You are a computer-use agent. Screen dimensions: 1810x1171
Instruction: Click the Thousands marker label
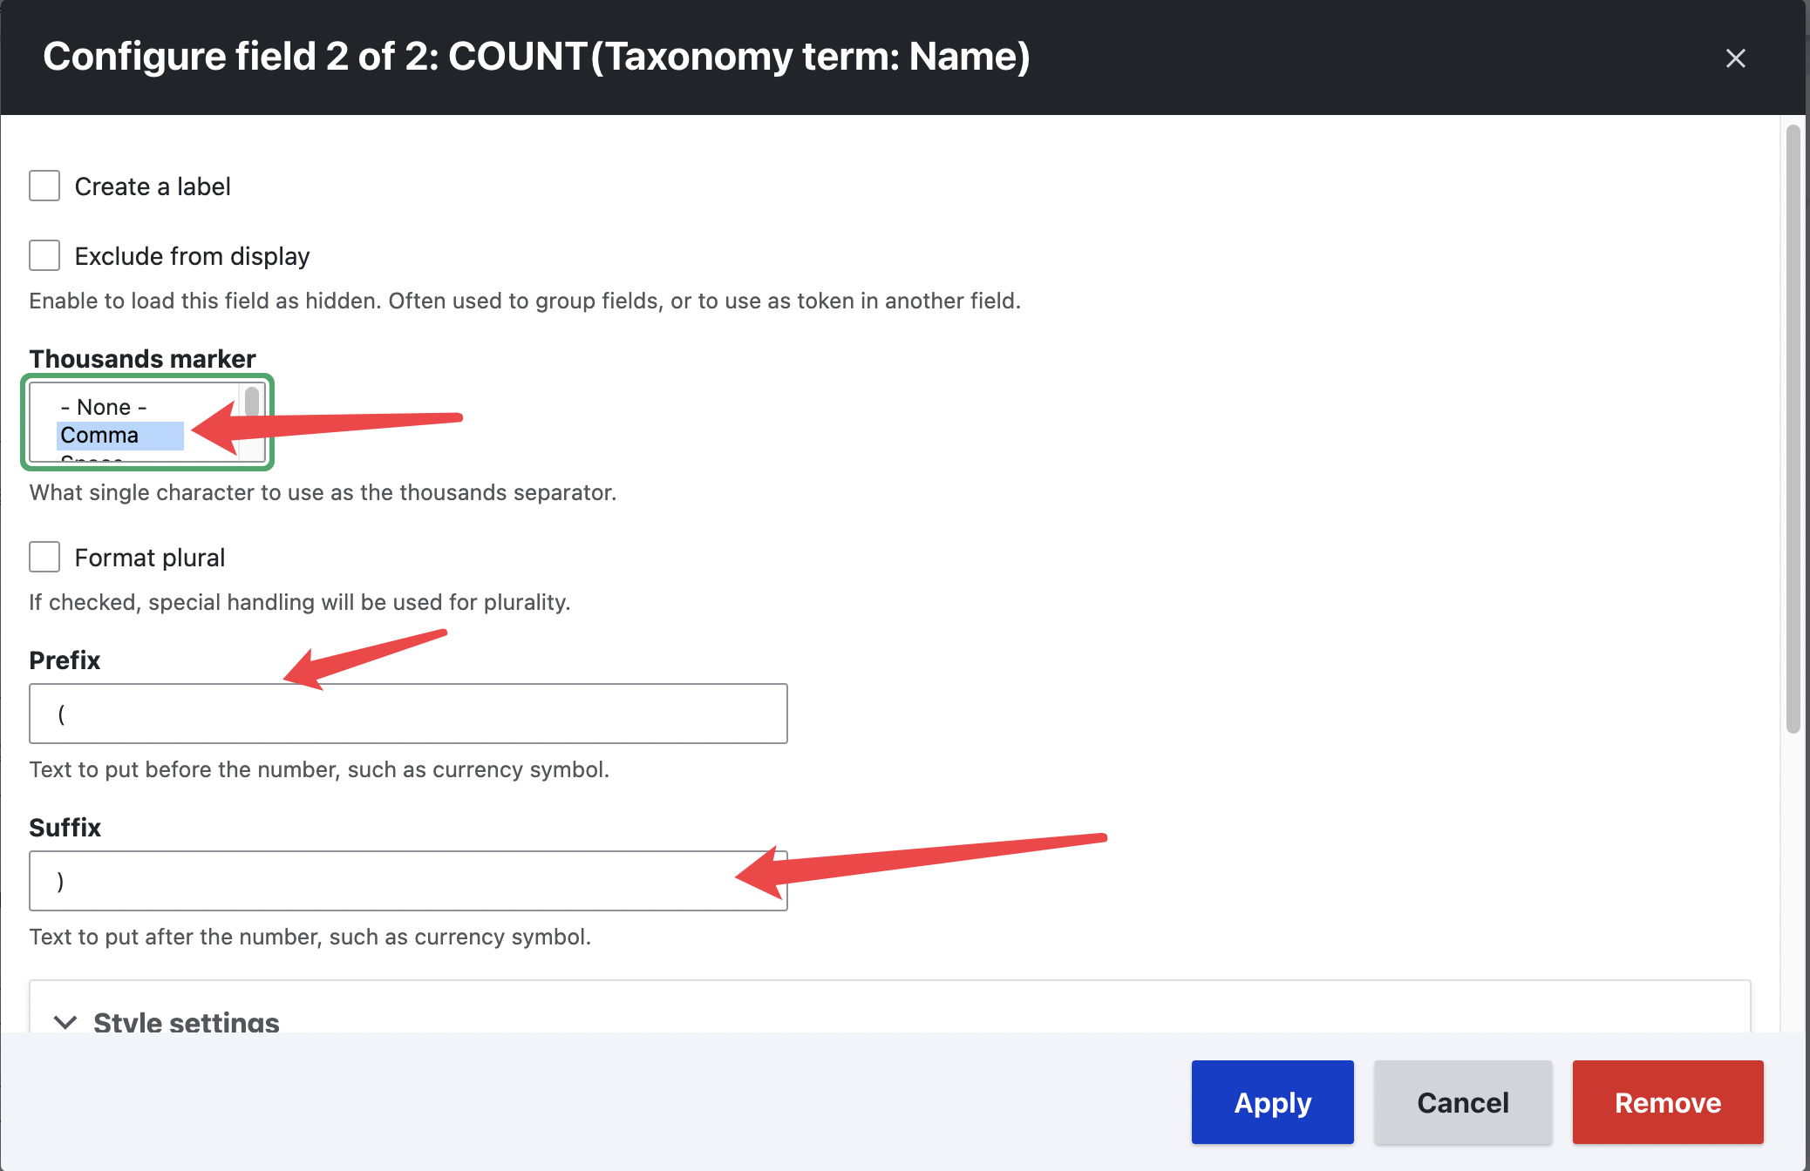(x=142, y=358)
